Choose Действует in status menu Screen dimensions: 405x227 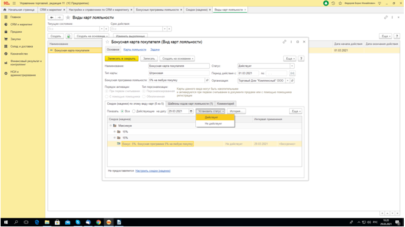(215, 117)
